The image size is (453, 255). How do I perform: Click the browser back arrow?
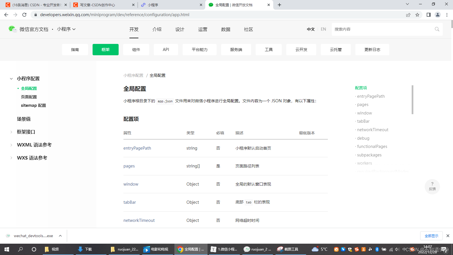[6, 15]
